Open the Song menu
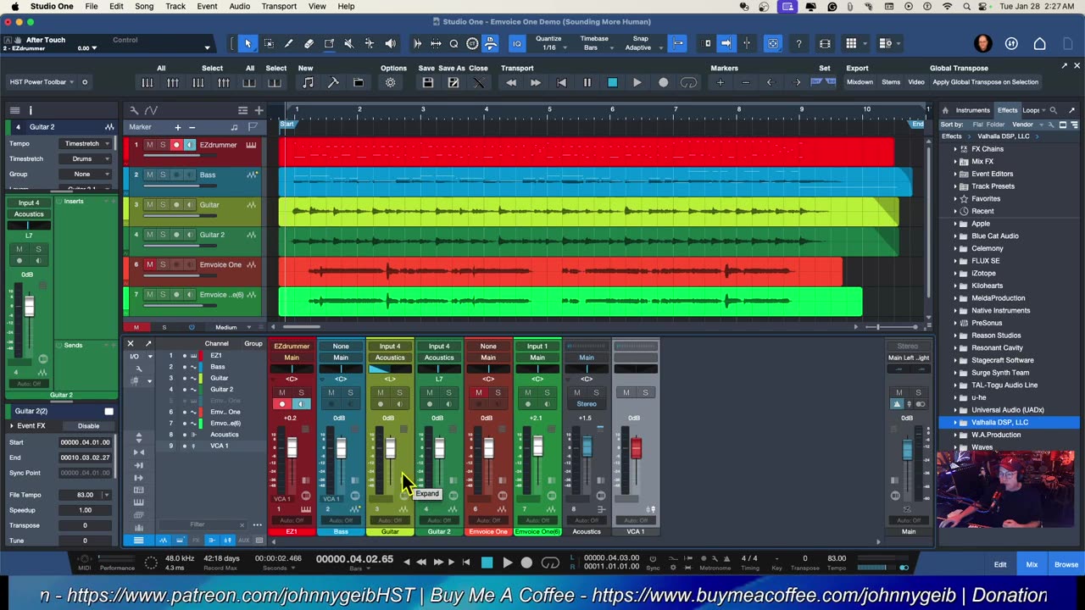The image size is (1085, 610). [x=144, y=6]
